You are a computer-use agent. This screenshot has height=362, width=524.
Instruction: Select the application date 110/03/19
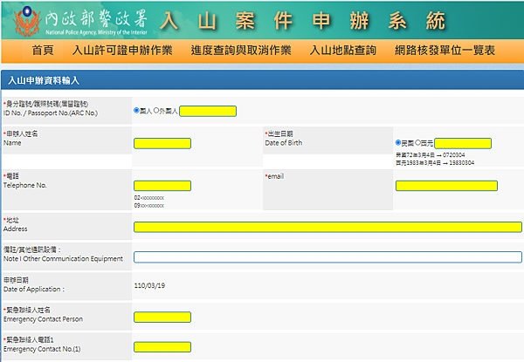pos(149,285)
